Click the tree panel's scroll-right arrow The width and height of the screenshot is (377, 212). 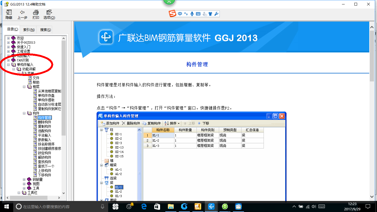pos(59,198)
